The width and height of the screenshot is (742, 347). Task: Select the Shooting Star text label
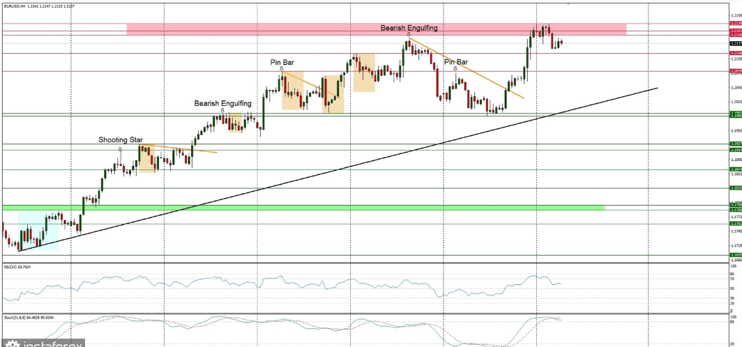click(x=120, y=140)
